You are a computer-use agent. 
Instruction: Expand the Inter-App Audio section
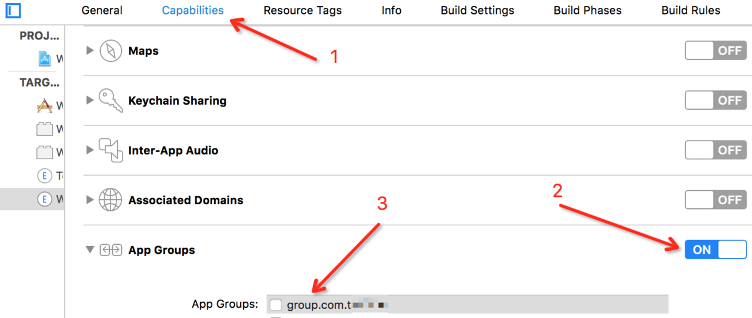click(x=90, y=150)
